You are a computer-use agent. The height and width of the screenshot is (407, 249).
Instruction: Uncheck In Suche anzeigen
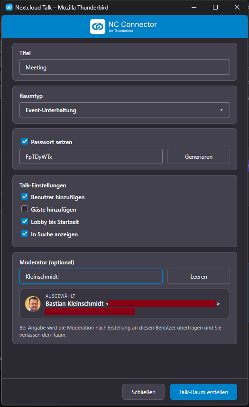tap(25, 234)
